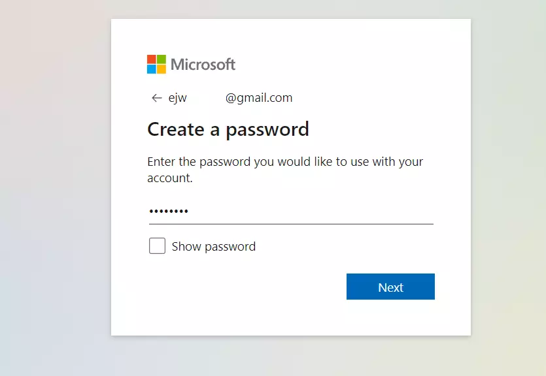Click the blue square of Microsoft logo

152,69
